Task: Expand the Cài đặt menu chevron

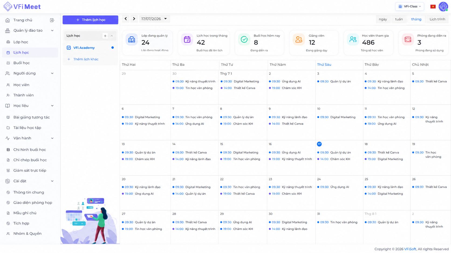Action: point(52,181)
